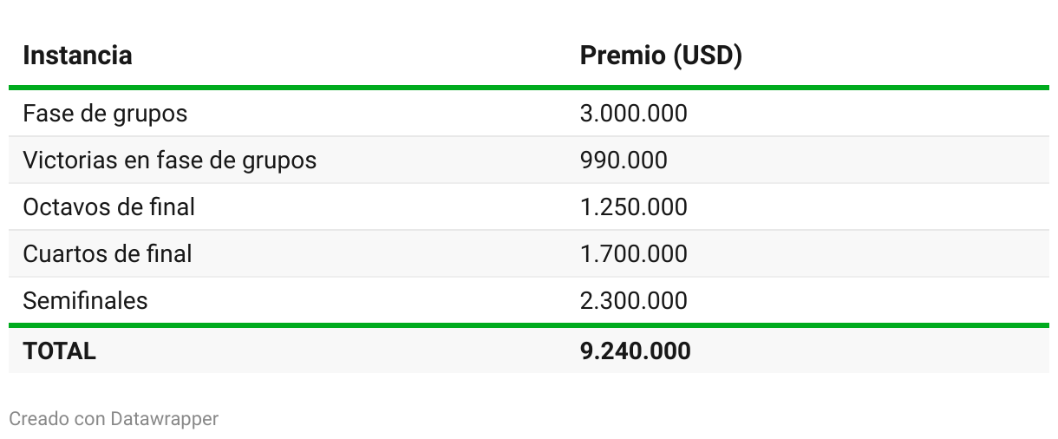Open the Datawrapper link in footer
1058x439 pixels.
[x=164, y=419]
